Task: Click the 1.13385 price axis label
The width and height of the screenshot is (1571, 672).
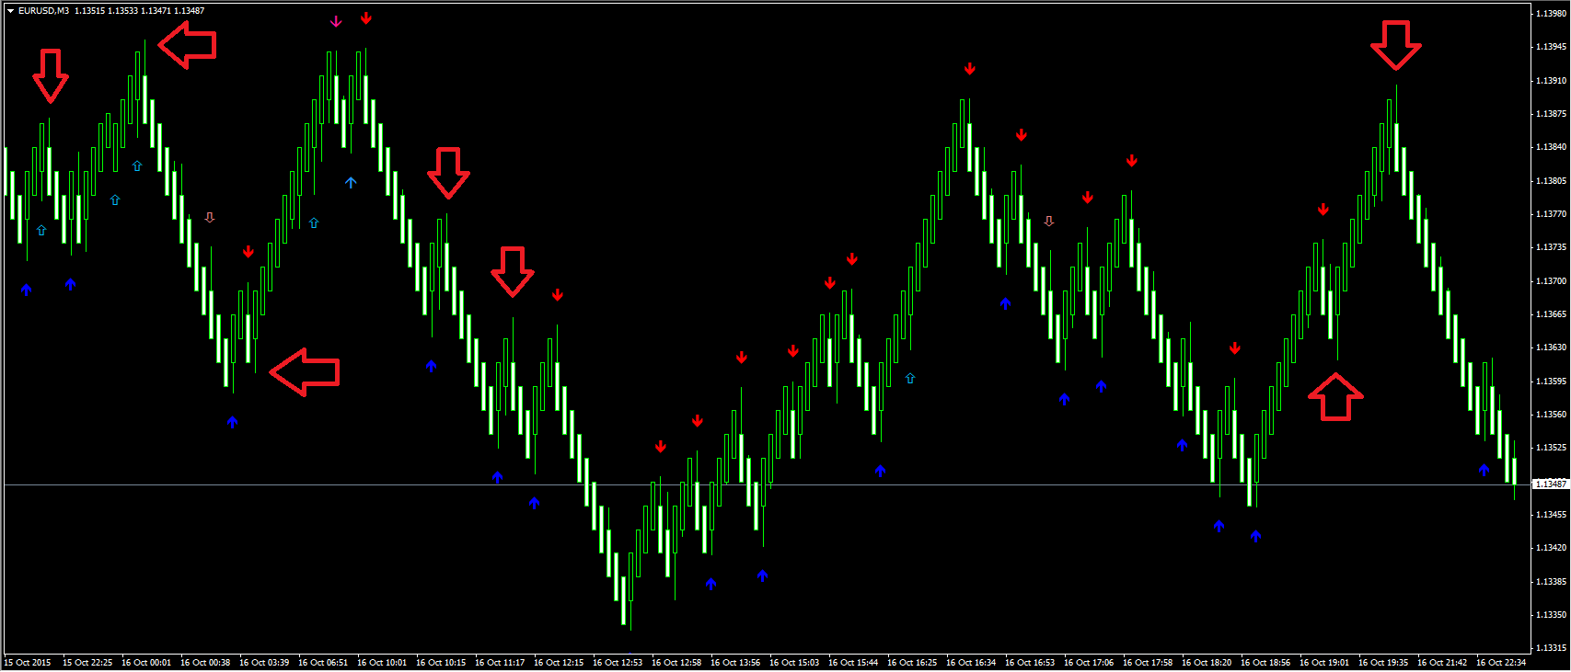Action: click(x=1551, y=582)
